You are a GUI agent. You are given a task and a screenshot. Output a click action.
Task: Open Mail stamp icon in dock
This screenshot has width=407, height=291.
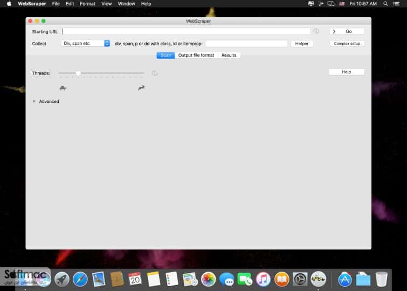[99, 279]
